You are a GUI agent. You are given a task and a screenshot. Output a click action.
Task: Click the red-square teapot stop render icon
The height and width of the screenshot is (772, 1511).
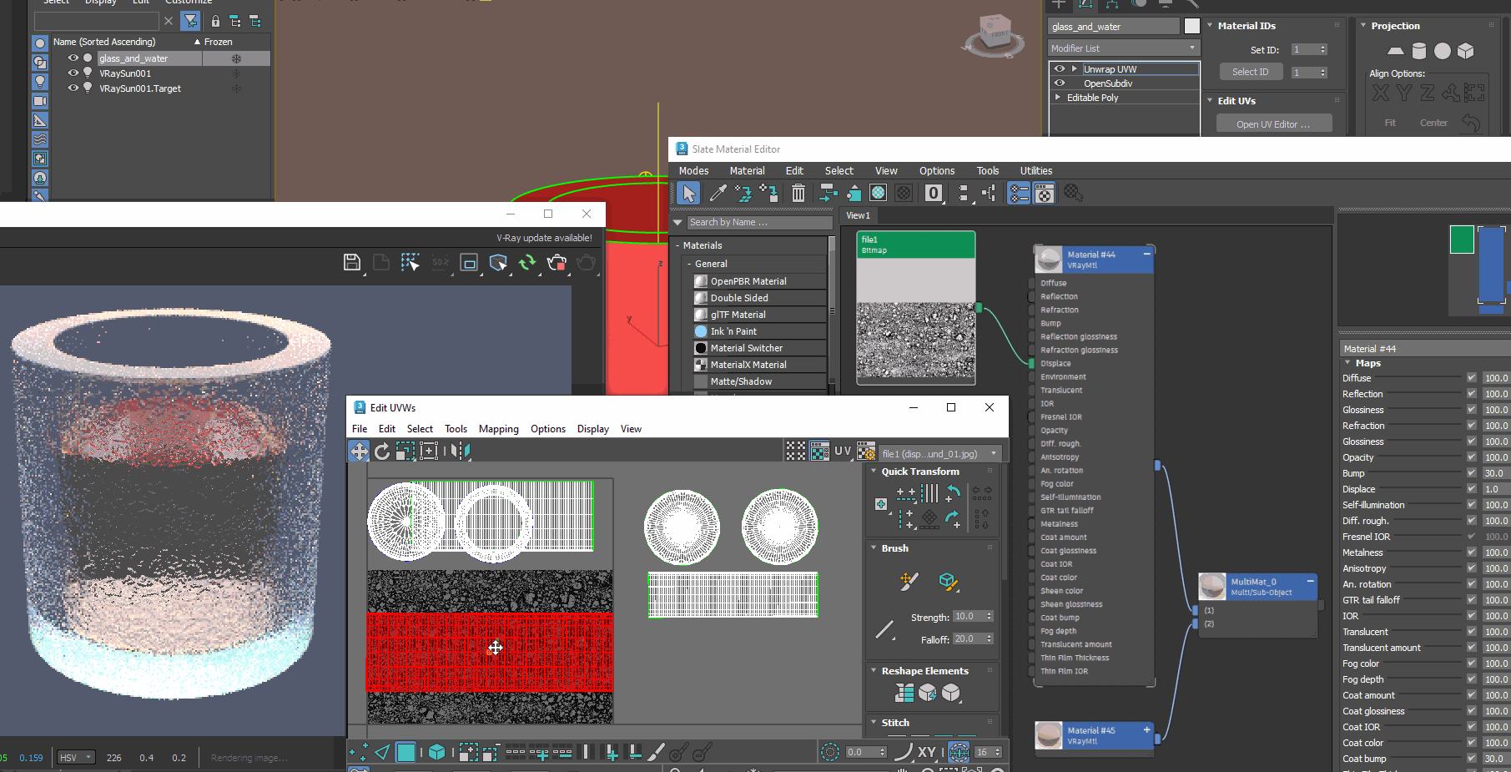pos(557,263)
